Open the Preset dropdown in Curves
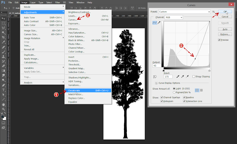 tap(184, 12)
